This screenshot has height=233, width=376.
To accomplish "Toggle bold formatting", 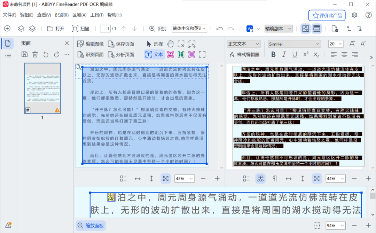I will pyautogui.click(x=273, y=54).
